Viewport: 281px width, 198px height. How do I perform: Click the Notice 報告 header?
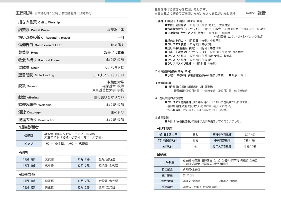click(256, 13)
